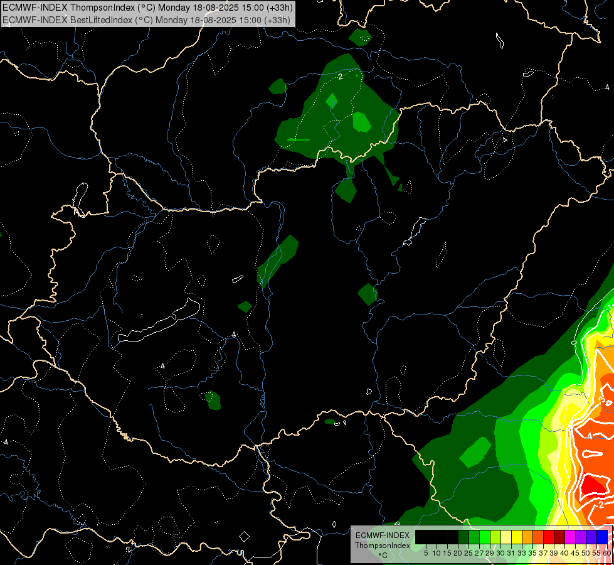Click the ECMWF-INDEX text in the legend box

pyautogui.click(x=383, y=535)
